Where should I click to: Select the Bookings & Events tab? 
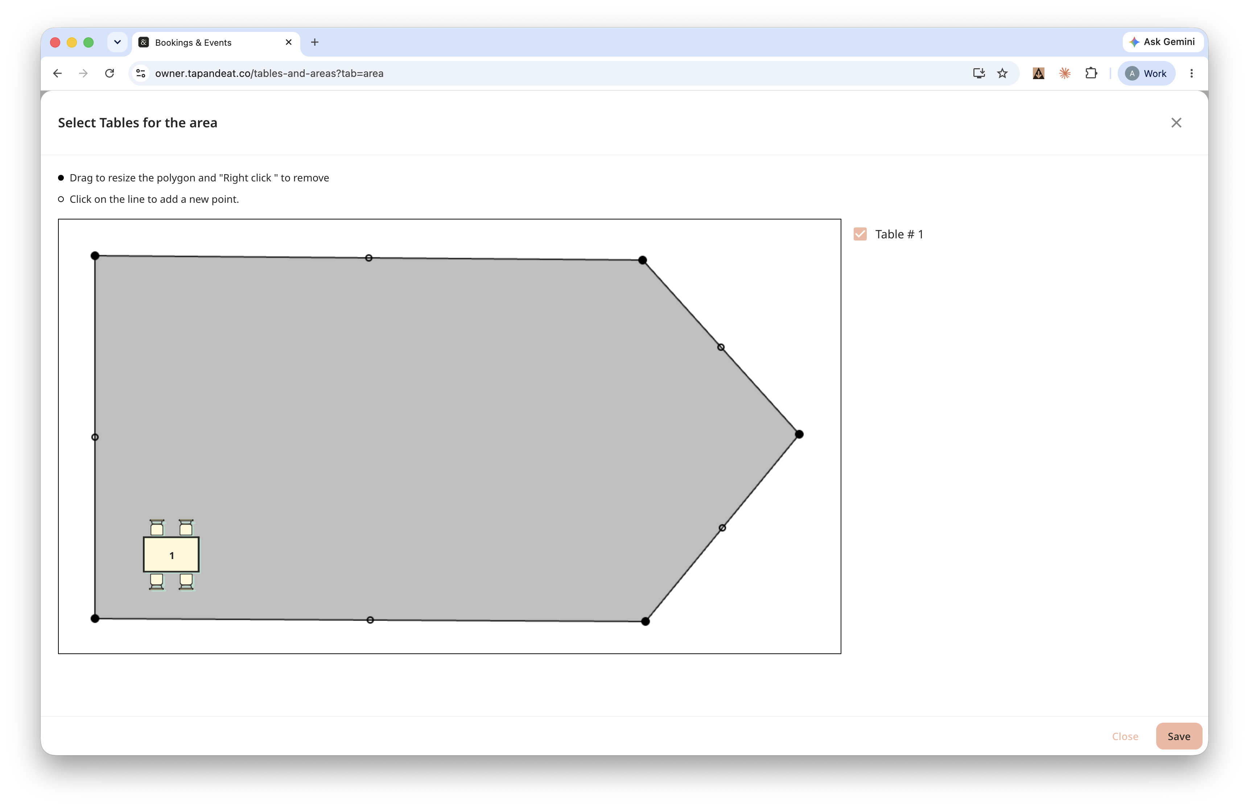216,42
